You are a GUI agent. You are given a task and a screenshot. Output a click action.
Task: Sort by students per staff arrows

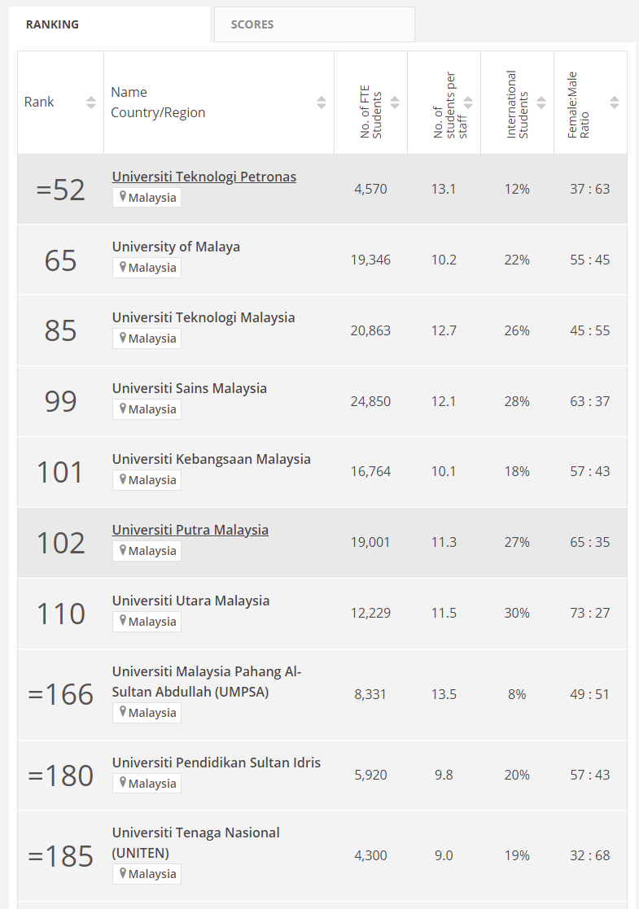tap(468, 103)
